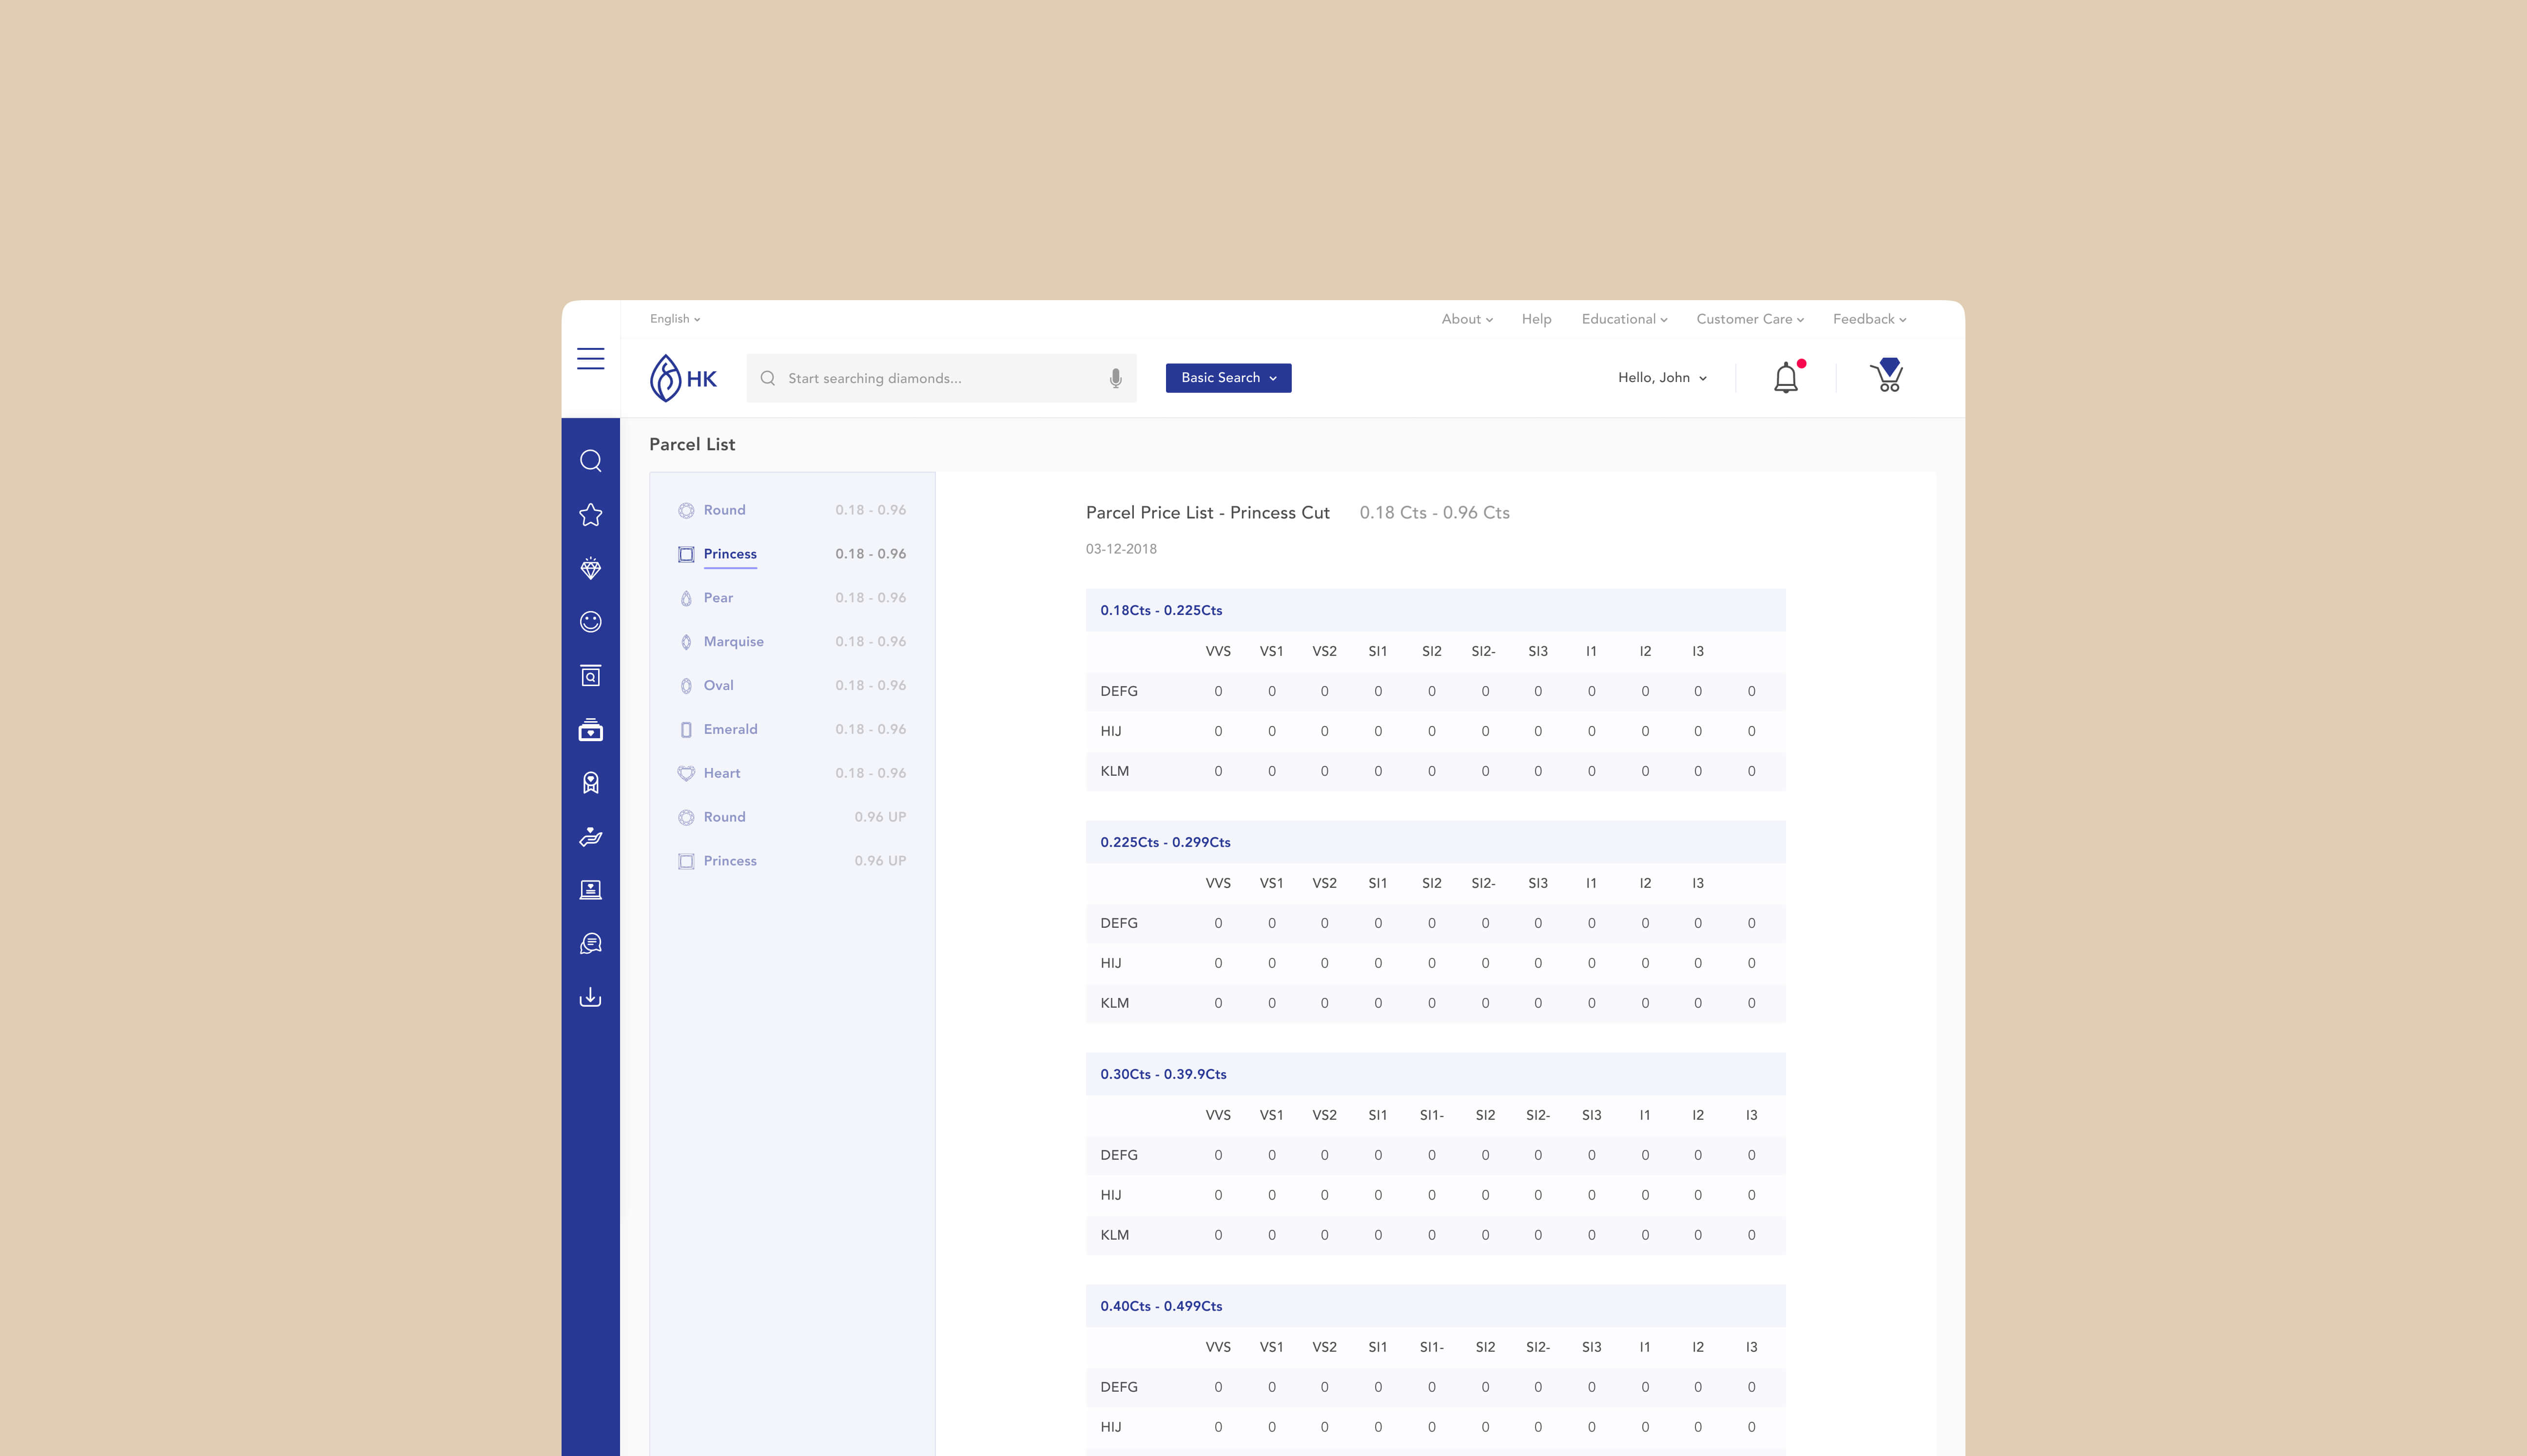Click the diamond icon in the sidebar
Screen dimensions: 2527x1456
click(590, 569)
